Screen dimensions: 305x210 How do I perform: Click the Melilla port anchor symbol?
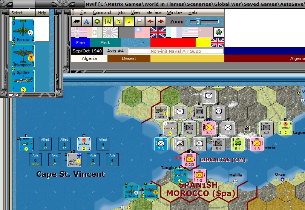(235, 181)
